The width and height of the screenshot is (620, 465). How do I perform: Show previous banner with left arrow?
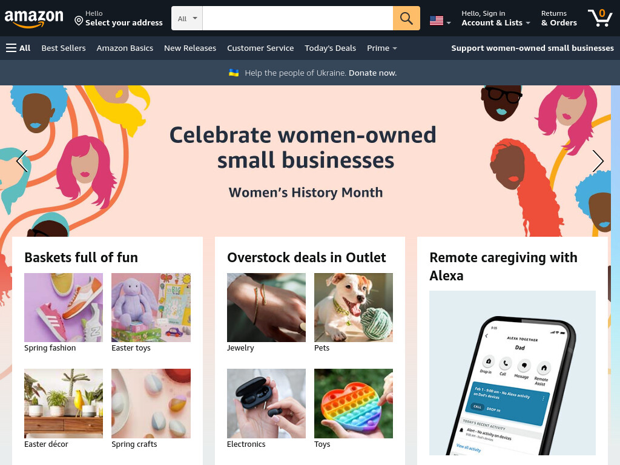(x=22, y=161)
